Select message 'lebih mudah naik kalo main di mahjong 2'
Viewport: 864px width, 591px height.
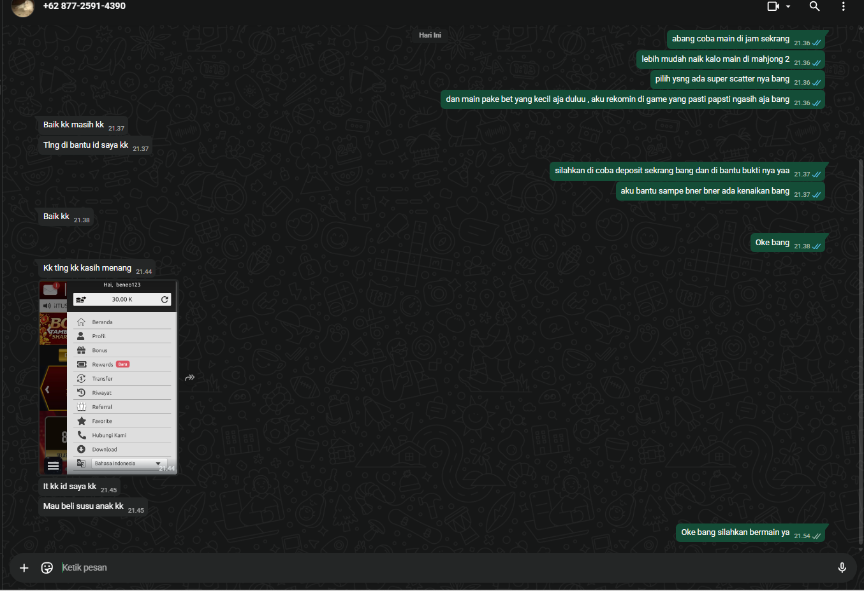pos(715,59)
